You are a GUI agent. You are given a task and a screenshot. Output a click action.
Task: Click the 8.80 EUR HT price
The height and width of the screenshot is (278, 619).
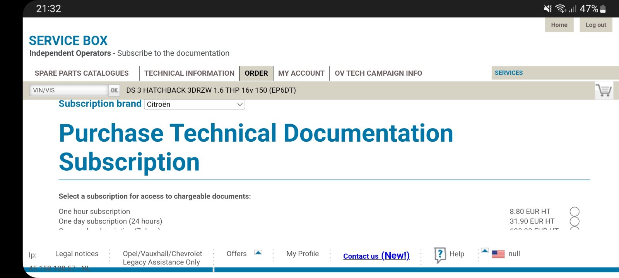coord(530,212)
